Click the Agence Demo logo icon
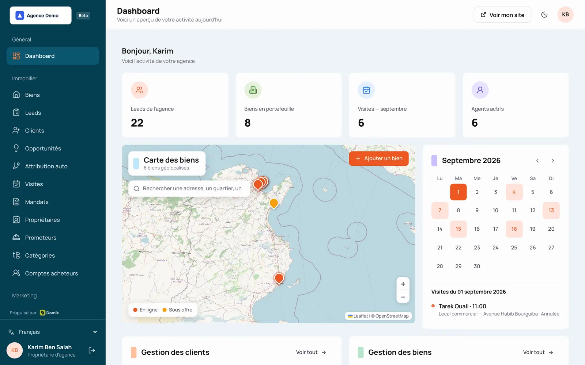Image resolution: width=585 pixels, height=365 pixels. pyautogui.click(x=20, y=15)
